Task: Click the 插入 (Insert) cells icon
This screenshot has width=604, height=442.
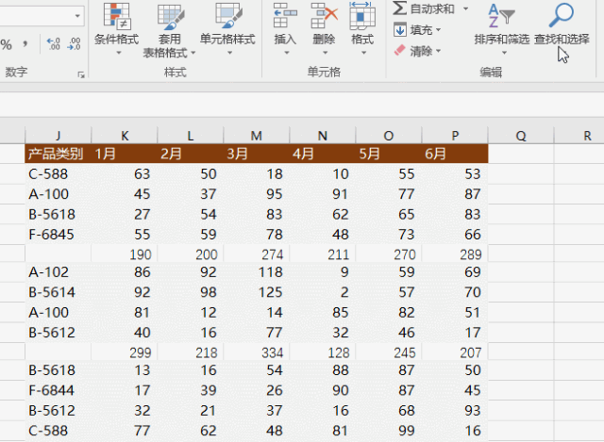Action: (284, 19)
